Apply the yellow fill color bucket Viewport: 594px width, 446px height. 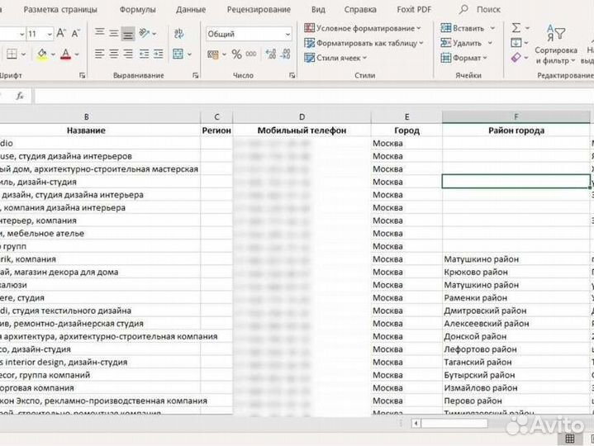coord(41,54)
